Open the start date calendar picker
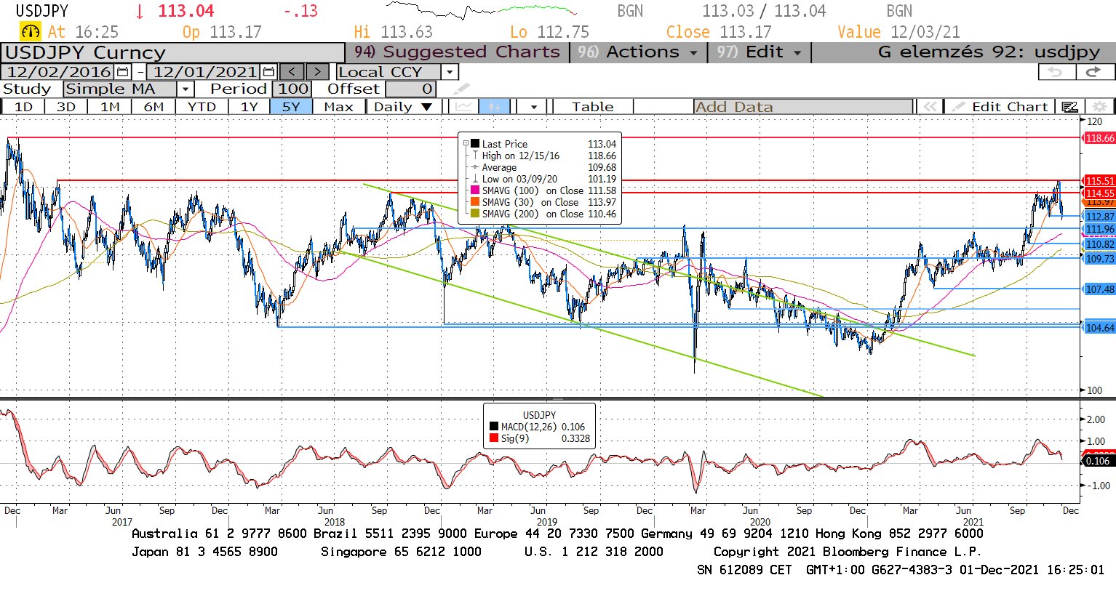 [122, 72]
